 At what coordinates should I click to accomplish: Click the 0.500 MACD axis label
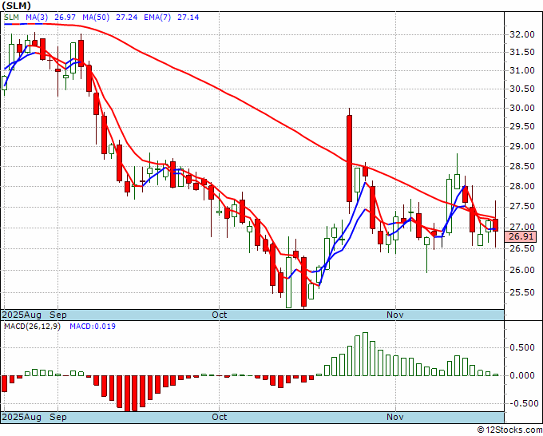click(x=522, y=347)
